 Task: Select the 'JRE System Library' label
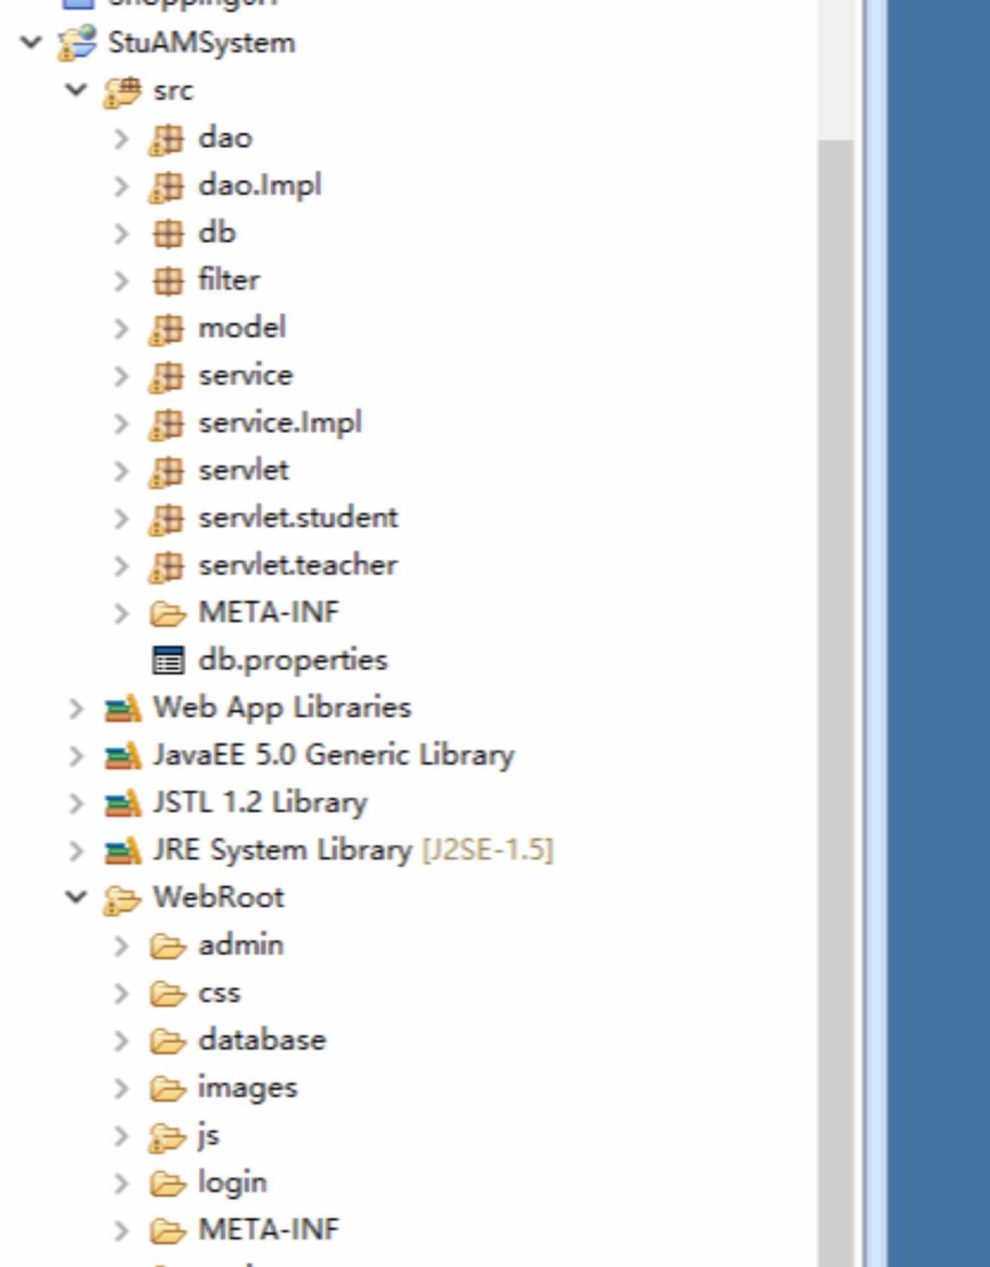point(283,851)
